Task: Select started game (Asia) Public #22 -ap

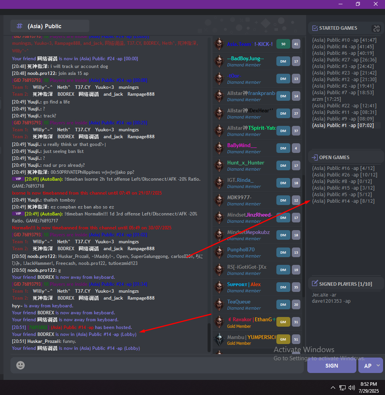Action: 344,106
